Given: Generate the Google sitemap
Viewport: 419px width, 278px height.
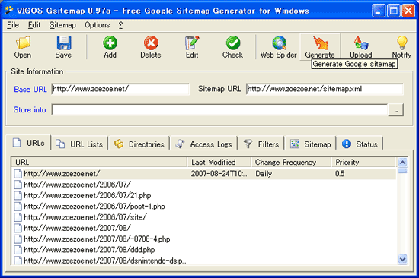Looking at the screenshot, I should [320, 47].
